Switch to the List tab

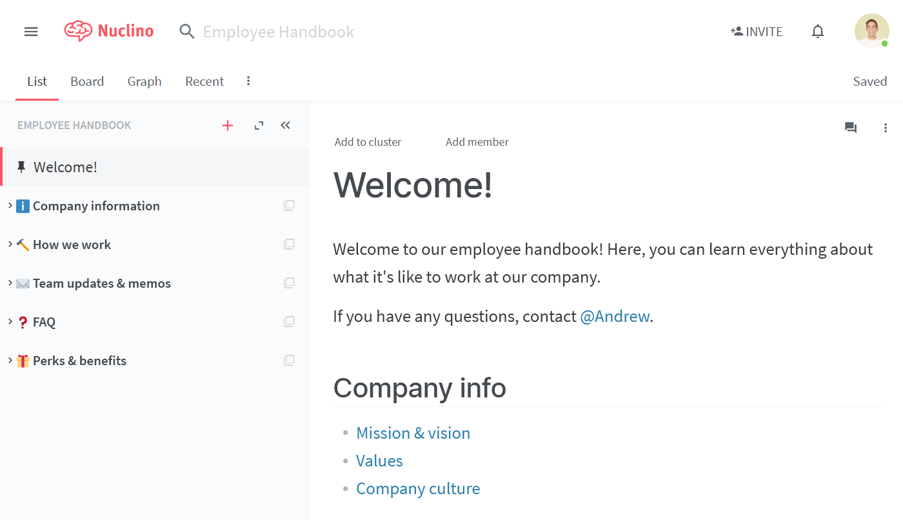click(x=37, y=81)
